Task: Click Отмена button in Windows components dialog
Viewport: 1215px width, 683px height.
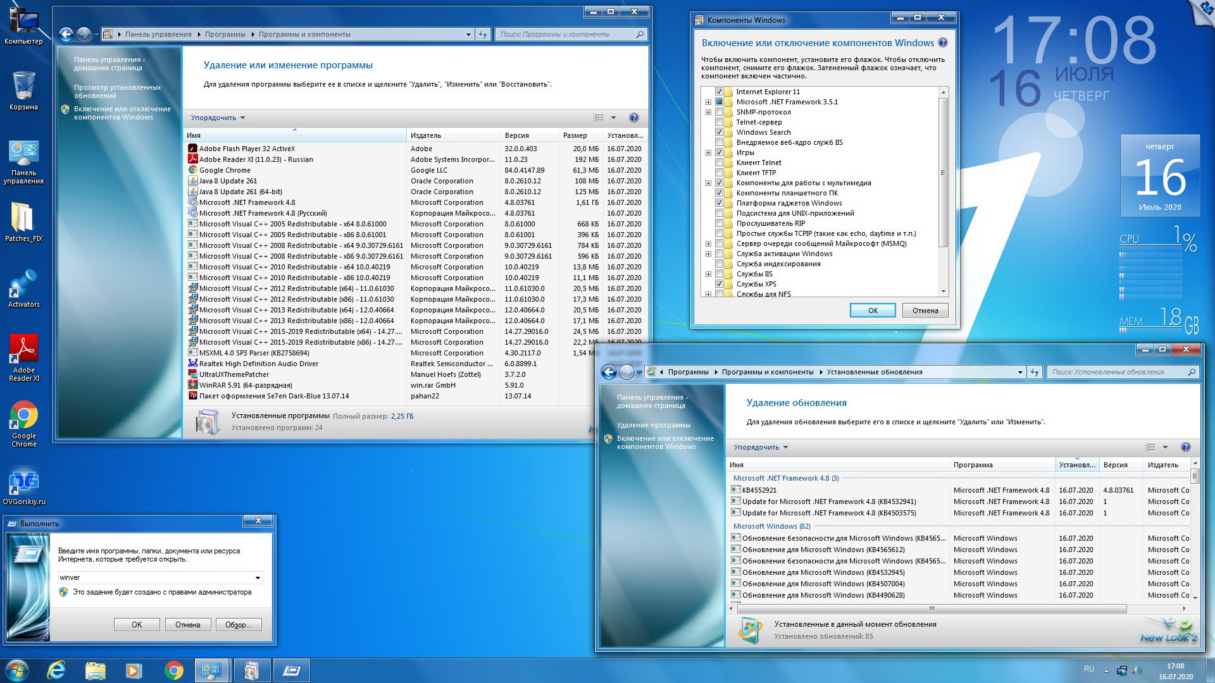Action: tap(925, 311)
